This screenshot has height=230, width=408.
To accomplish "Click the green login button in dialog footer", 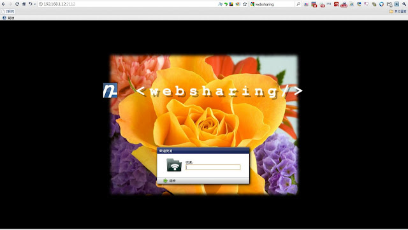I will pos(170,180).
